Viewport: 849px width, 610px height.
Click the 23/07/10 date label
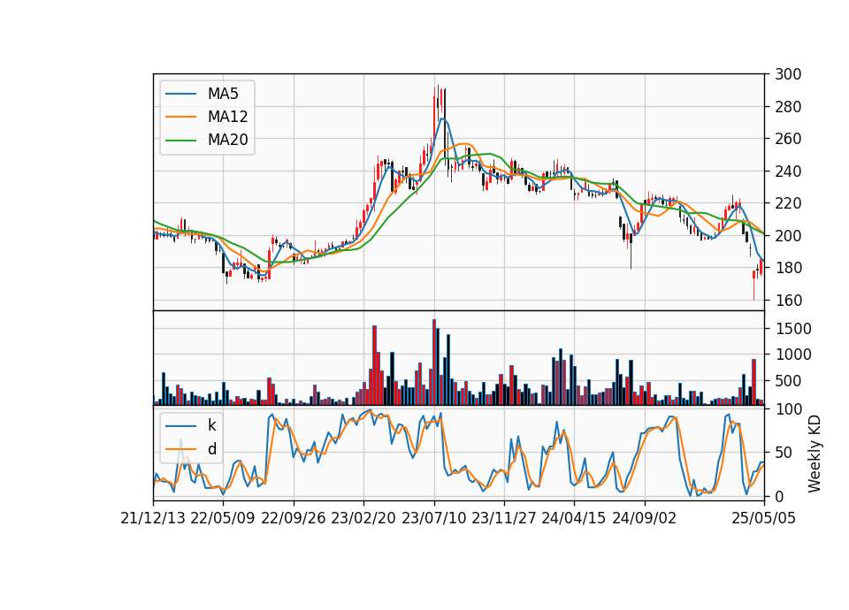click(433, 518)
